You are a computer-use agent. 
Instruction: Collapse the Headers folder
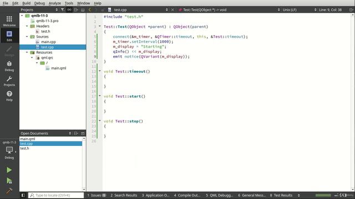(x=27, y=26)
